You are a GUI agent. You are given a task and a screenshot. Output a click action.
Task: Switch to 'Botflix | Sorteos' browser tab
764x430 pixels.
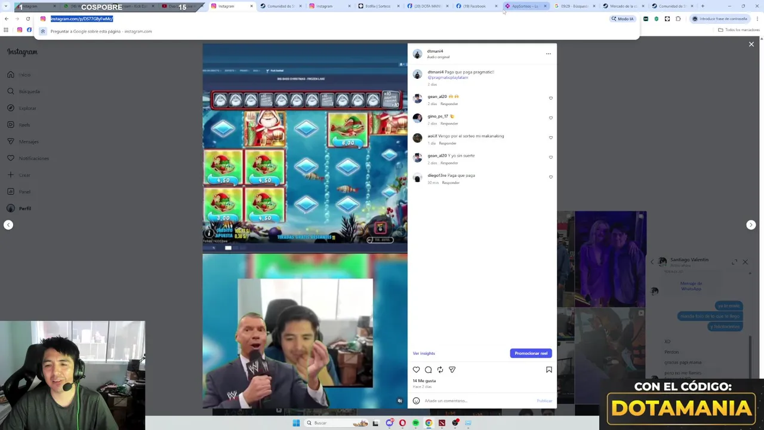[378, 6]
